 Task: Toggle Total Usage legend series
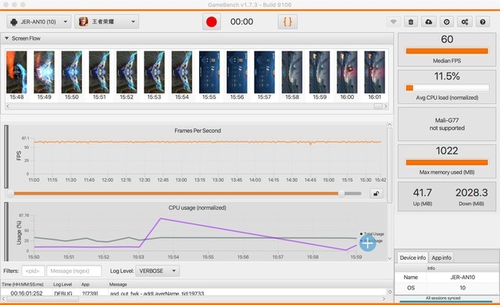(372, 234)
